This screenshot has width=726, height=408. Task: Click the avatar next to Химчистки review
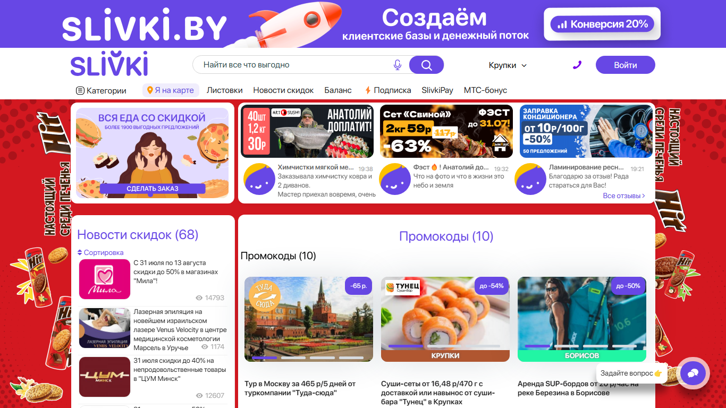259,180
